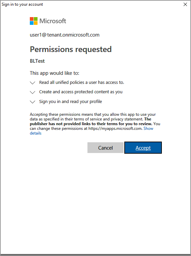Click the Permissions requested heading
Viewport: 191px width, 256px height.
click(x=71, y=49)
